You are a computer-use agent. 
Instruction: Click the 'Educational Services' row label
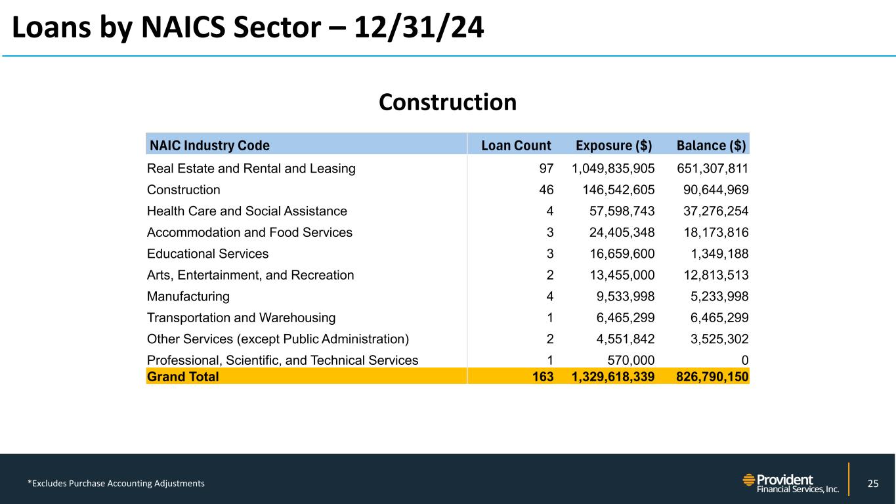pyautogui.click(x=207, y=253)
